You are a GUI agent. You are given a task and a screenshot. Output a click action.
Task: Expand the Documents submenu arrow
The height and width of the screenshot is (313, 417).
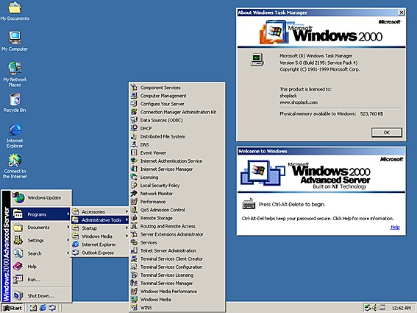pyautogui.click(x=68, y=227)
